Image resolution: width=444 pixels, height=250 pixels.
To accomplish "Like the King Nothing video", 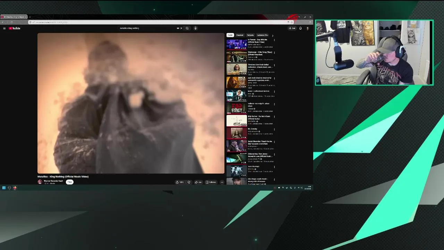I will [180, 182].
